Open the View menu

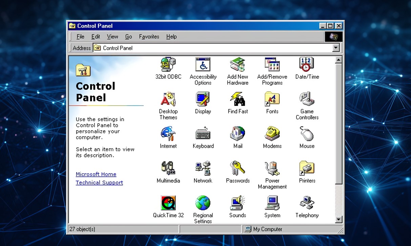coord(112,37)
